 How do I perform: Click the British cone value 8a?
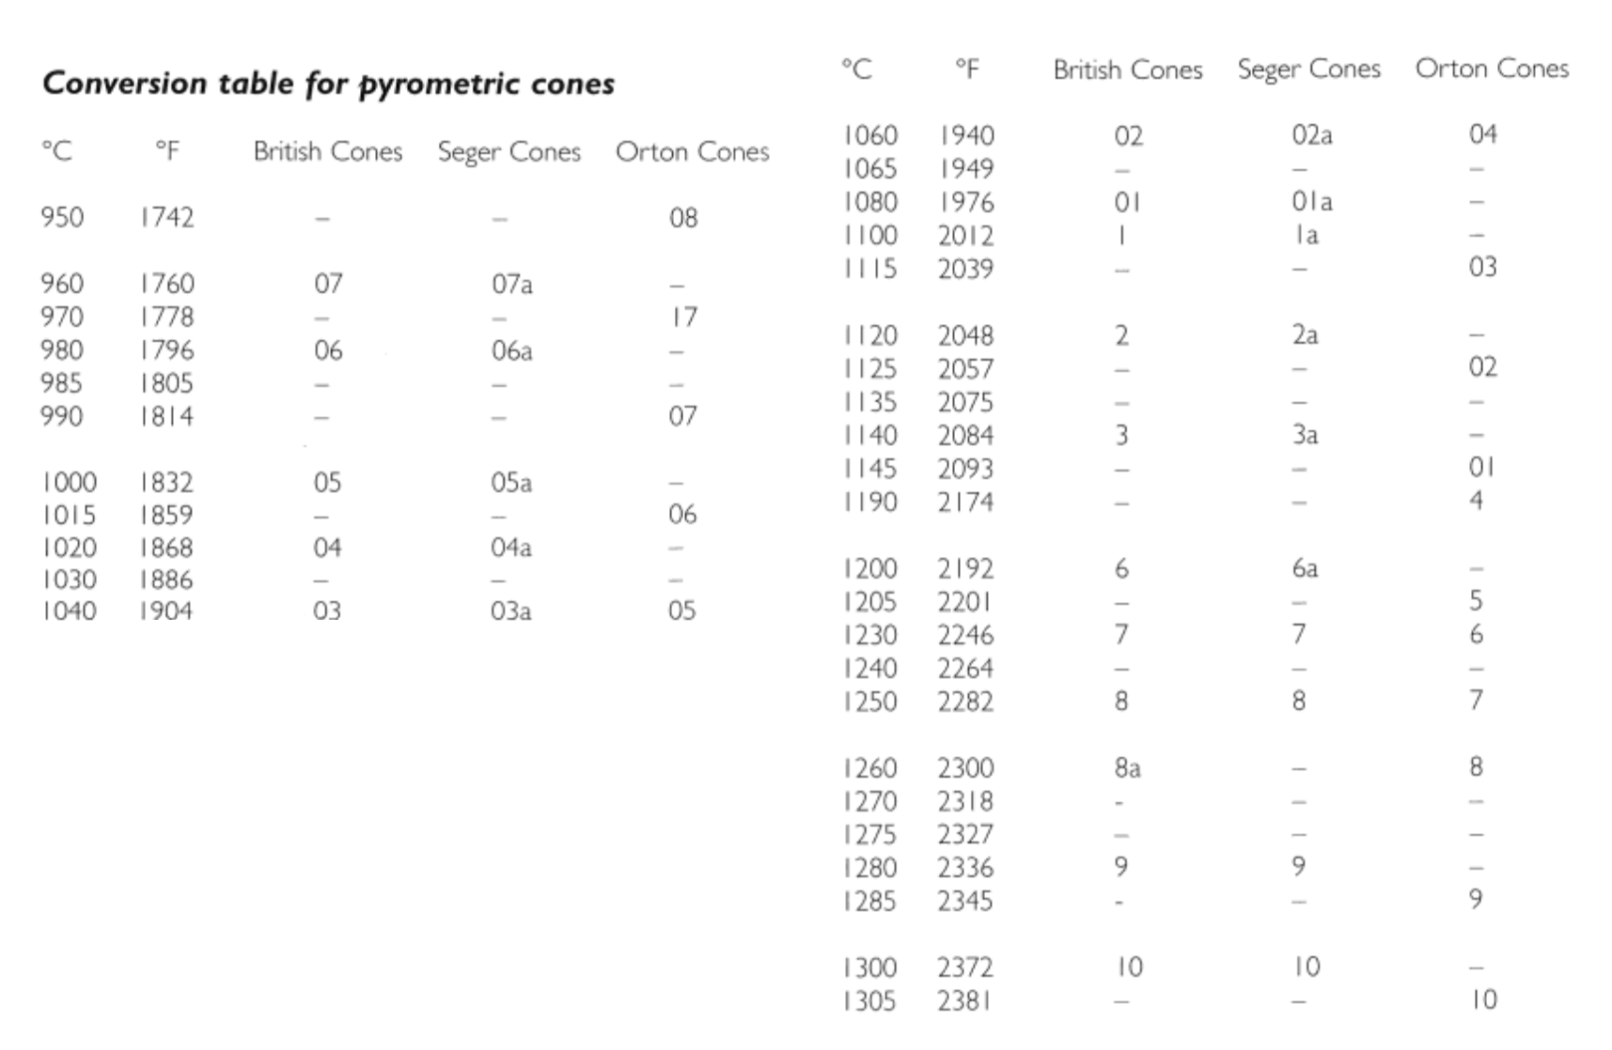[1127, 768]
